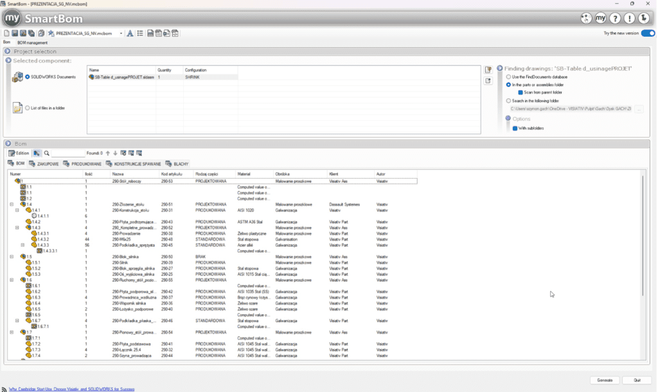Switch to KONSTRUKCJE SPAWANE tab
Screen dimensions: 658x392
(134, 164)
